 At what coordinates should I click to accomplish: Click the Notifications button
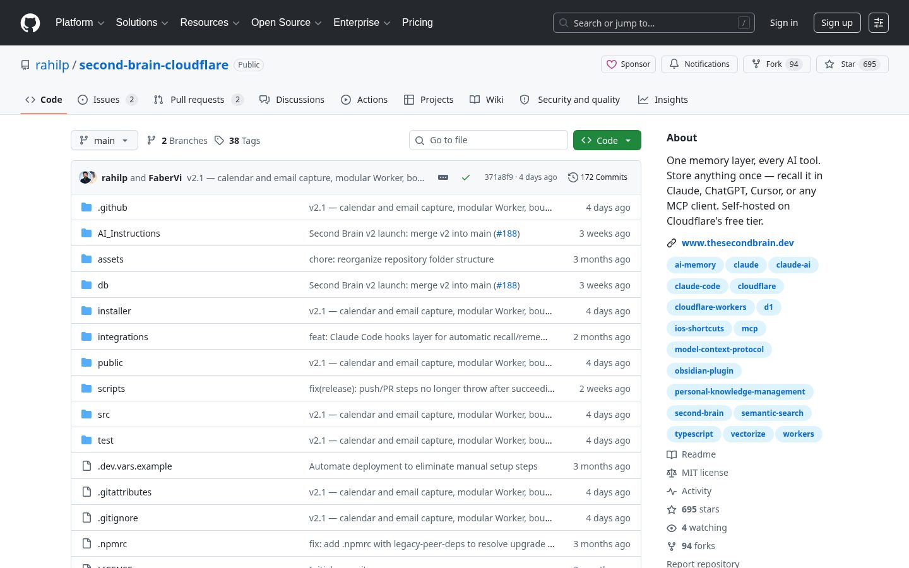coord(699,64)
